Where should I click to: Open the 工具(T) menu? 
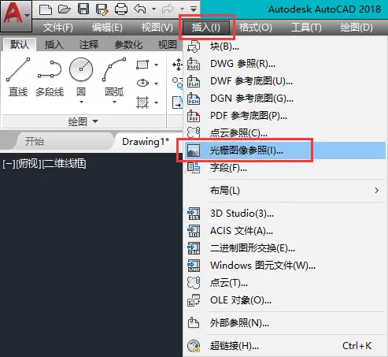click(306, 28)
